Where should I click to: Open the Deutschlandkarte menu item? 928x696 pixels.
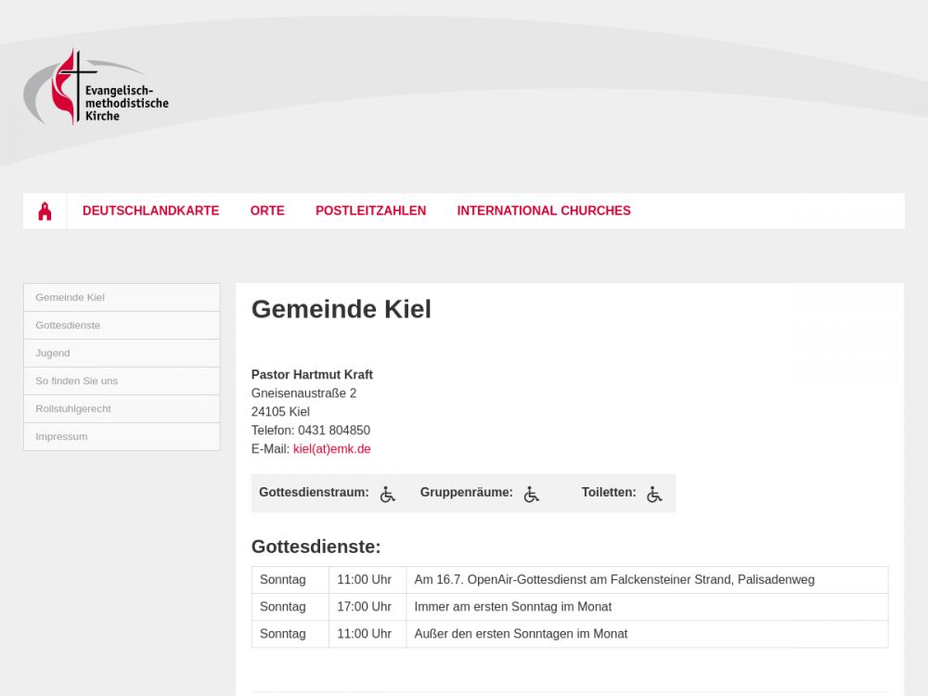click(x=150, y=211)
